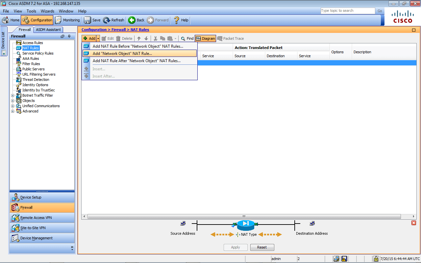The image size is (421, 263).
Task: Select NAT Rules tree item
Action: point(31,48)
